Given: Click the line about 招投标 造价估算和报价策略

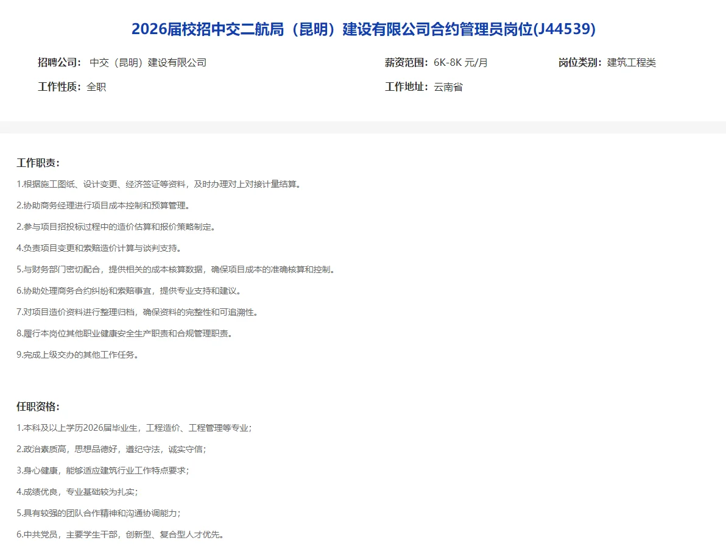Looking at the screenshot, I should pyautogui.click(x=117, y=227).
